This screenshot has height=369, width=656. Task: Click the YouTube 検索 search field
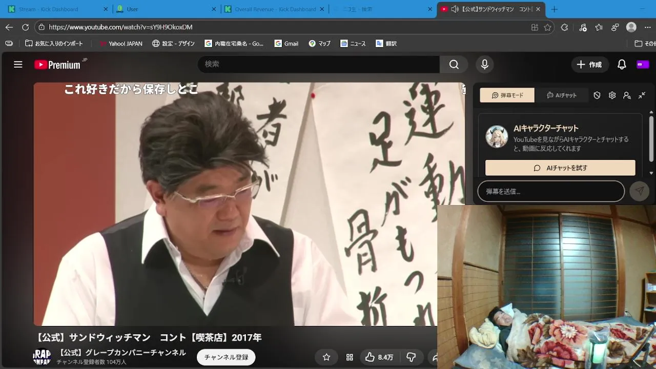319,64
